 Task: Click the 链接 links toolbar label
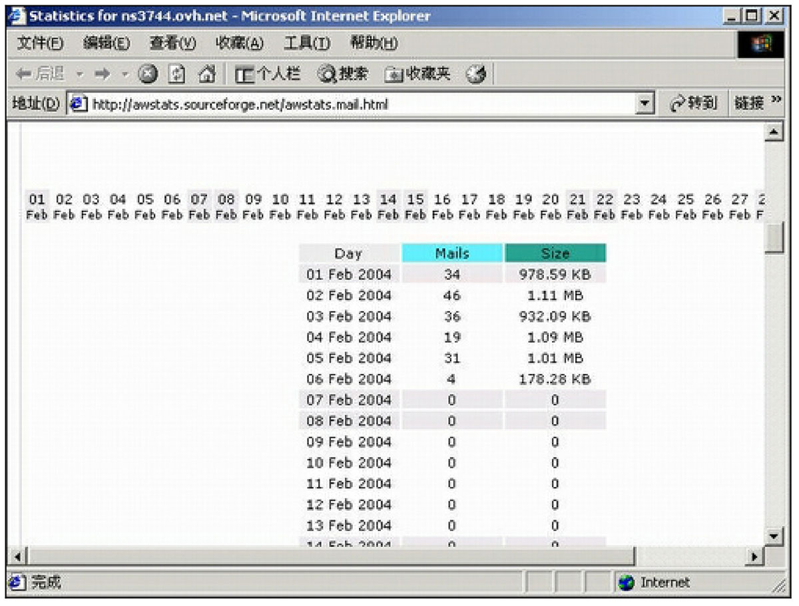(x=749, y=104)
